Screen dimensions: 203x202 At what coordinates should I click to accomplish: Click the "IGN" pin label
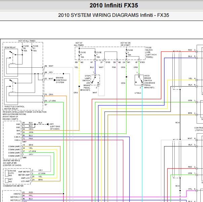(x=19, y=134)
